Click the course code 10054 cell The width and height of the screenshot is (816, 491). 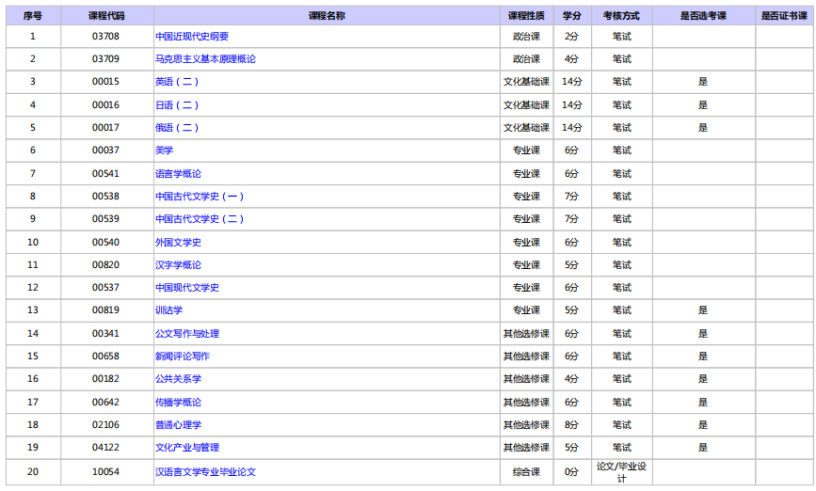(106, 471)
